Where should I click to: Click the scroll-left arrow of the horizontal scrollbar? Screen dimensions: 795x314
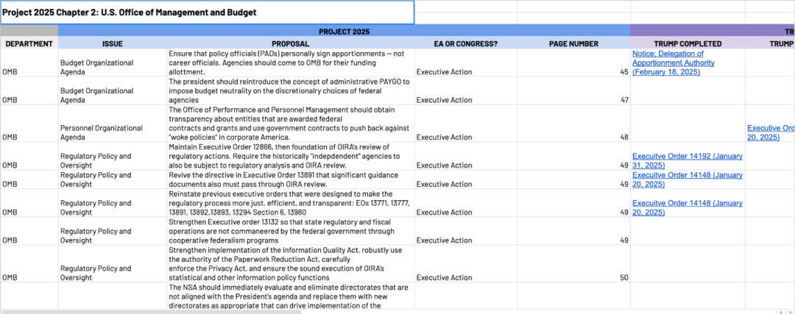tap(781, 311)
